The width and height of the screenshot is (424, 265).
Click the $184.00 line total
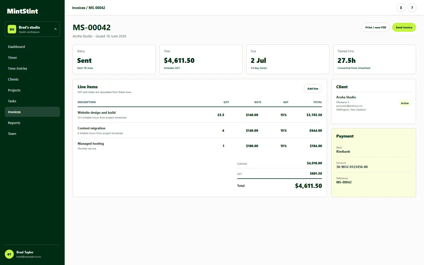(316, 146)
